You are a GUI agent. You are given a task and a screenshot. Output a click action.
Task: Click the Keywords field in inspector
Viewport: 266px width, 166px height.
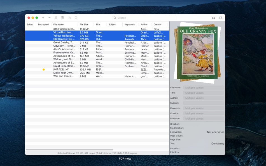click(204, 108)
